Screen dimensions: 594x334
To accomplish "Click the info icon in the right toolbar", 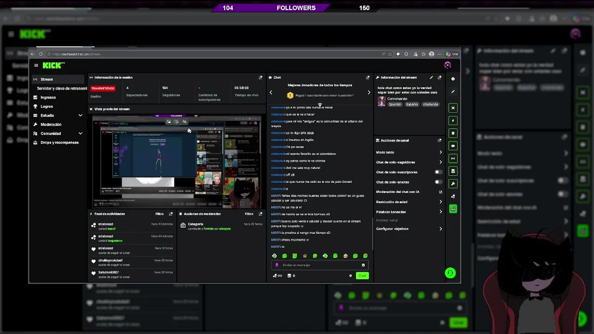I will 453,79.
